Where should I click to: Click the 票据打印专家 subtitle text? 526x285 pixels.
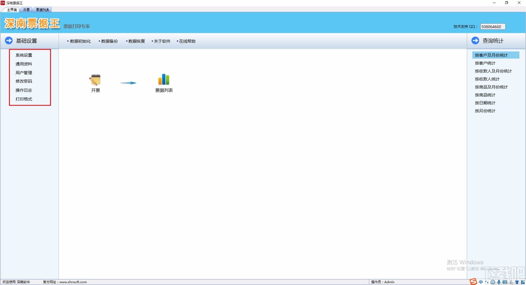pyautogui.click(x=77, y=26)
